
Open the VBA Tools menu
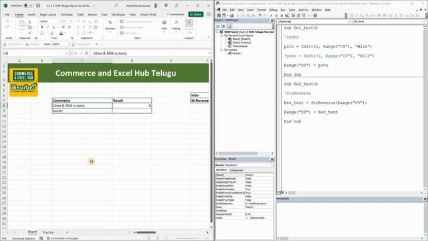pyautogui.click(x=292, y=10)
